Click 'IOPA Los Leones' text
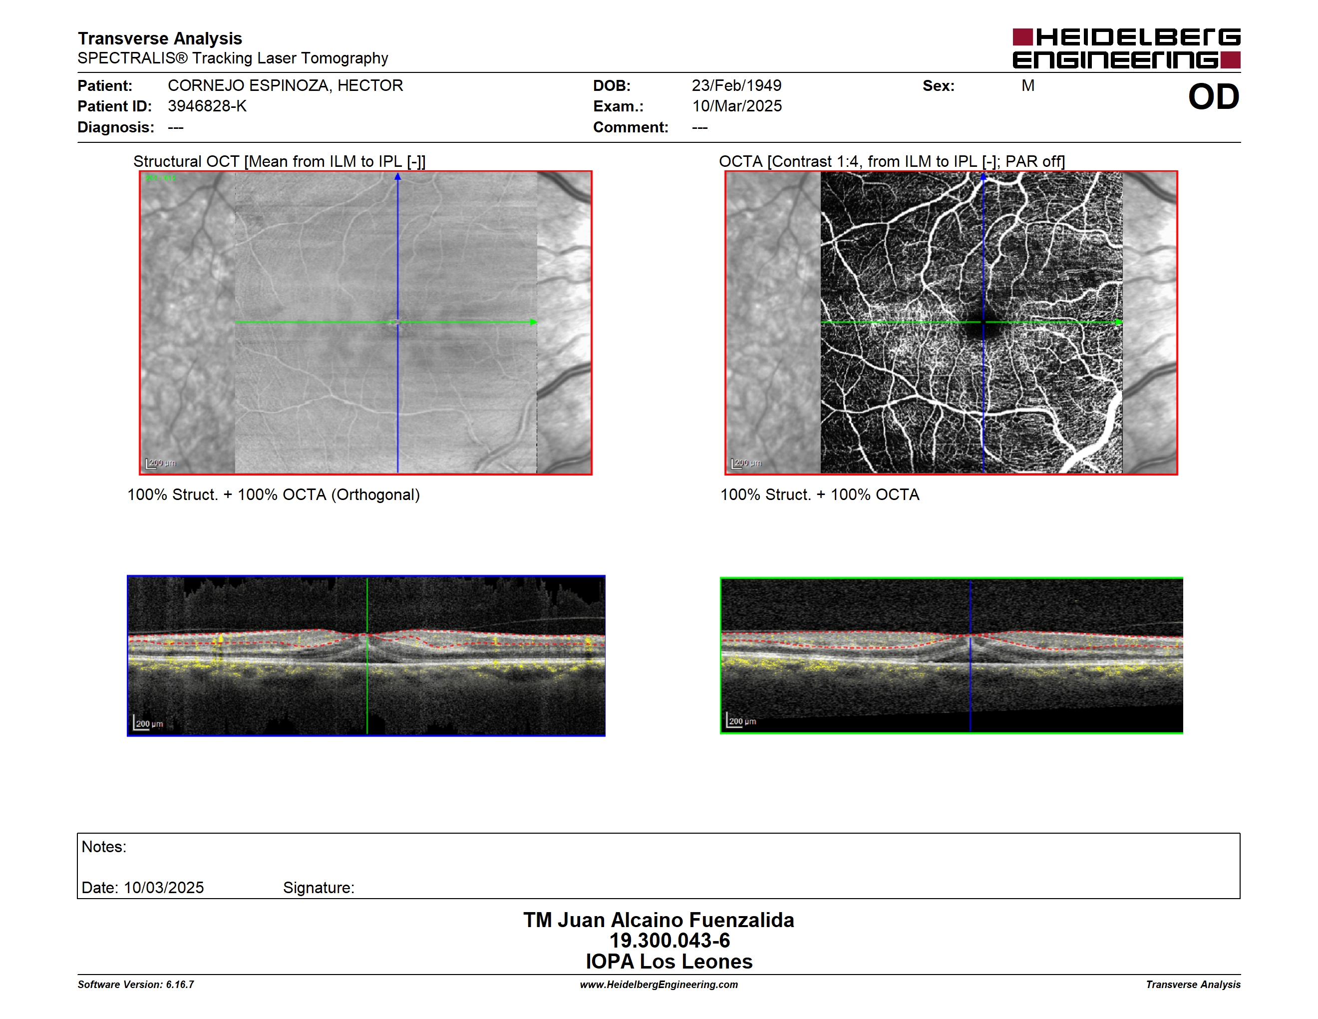The image size is (1318, 1019). (668, 962)
